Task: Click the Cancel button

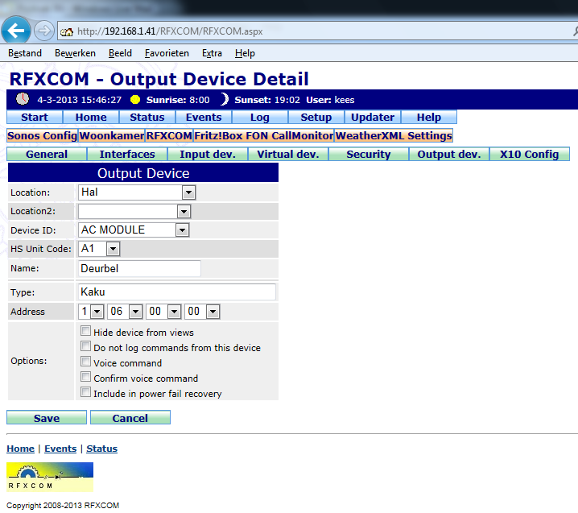Action: click(130, 418)
